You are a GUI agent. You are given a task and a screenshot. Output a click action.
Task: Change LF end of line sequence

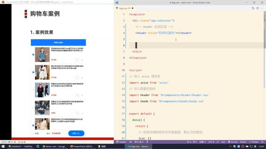218,142
